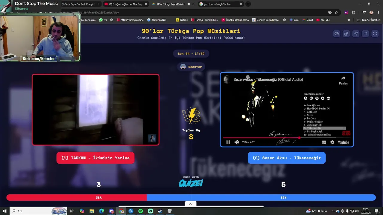Open the tureng.com bookmark

point(130,20)
